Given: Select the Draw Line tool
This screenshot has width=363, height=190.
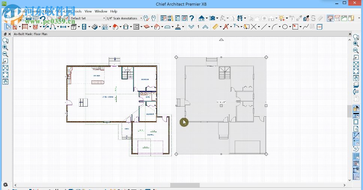Looking at the screenshot, I should [264, 27].
